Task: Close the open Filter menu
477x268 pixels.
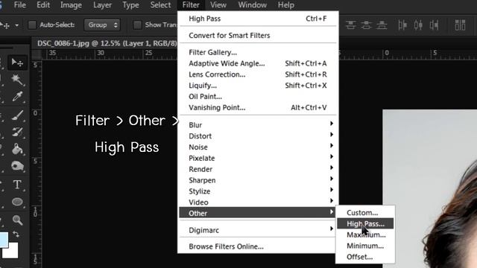Action: pos(191,5)
